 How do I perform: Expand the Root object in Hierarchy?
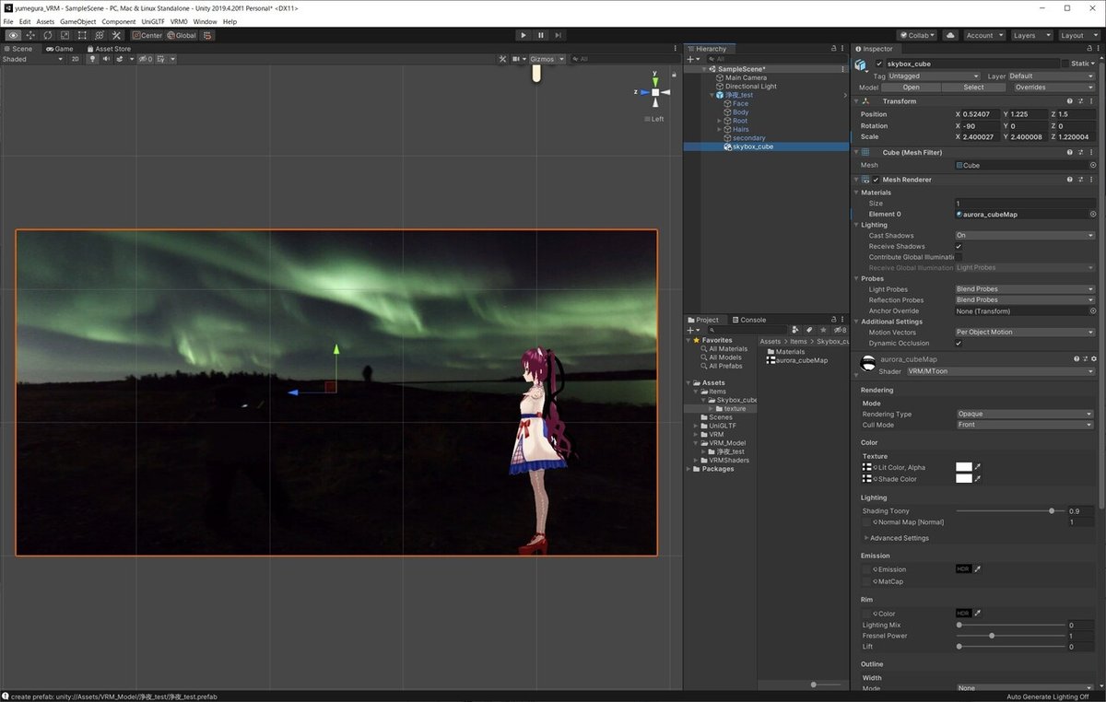coord(720,121)
